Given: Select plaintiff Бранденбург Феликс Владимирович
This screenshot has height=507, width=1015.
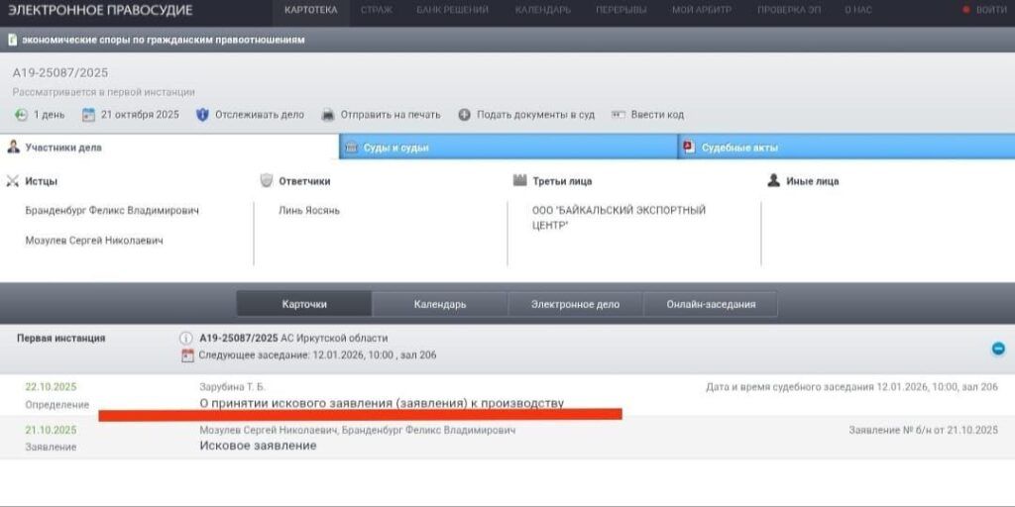Looking at the screenshot, I should [112, 211].
